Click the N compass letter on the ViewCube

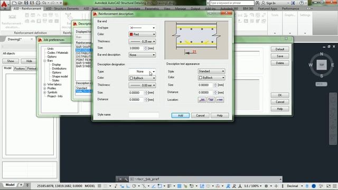pyautogui.click(x=322, y=54)
